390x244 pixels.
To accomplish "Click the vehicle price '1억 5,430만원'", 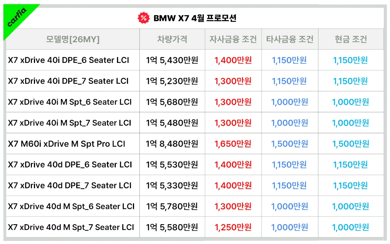I will pyautogui.click(x=172, y=60).
